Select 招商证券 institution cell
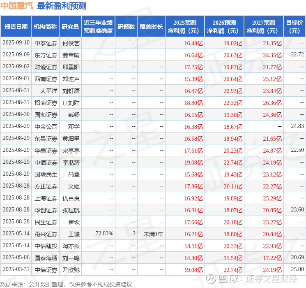Viewport: 306px width, 288px height. click(46, 103)
